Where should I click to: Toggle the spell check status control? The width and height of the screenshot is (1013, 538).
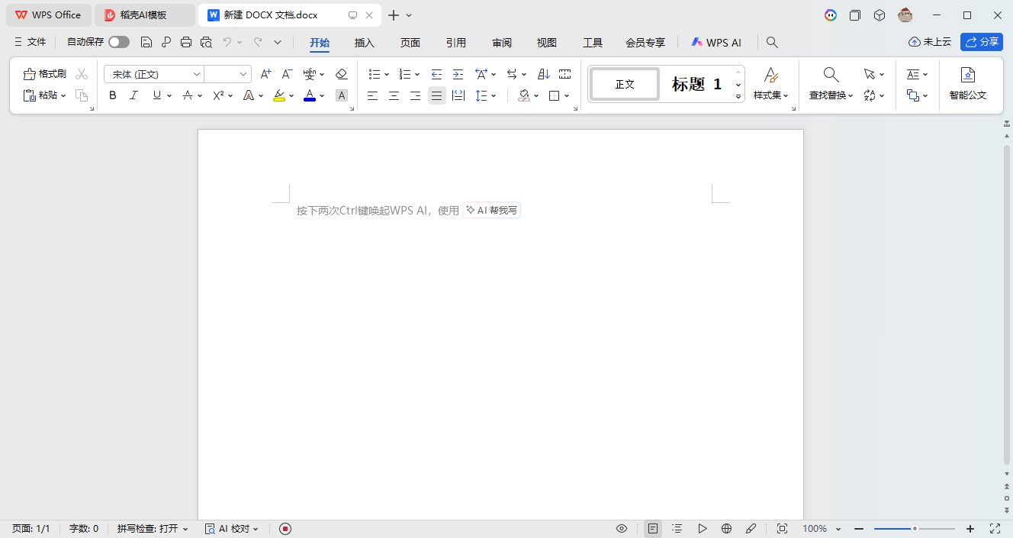pyautogui.click(x=152, y=528)
